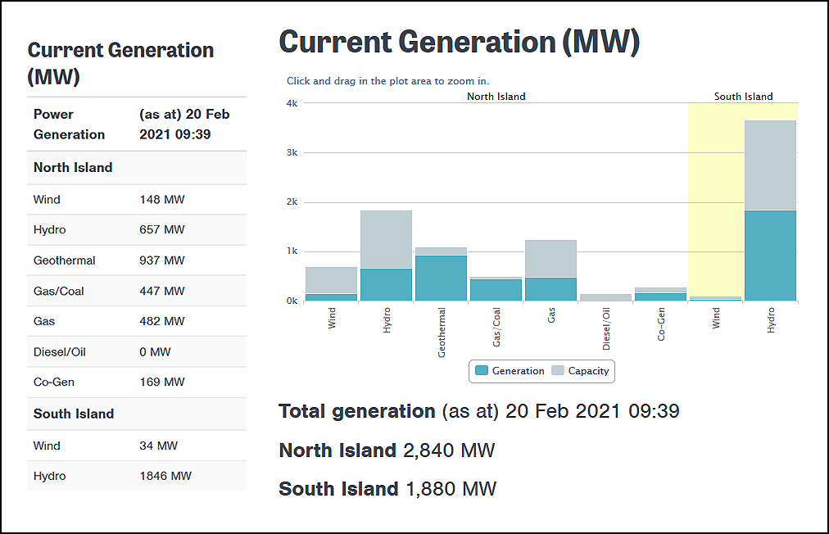Click the teal Generation legend color swatch
Viewport: 829px width, 534px height.
tap(482, 371)
